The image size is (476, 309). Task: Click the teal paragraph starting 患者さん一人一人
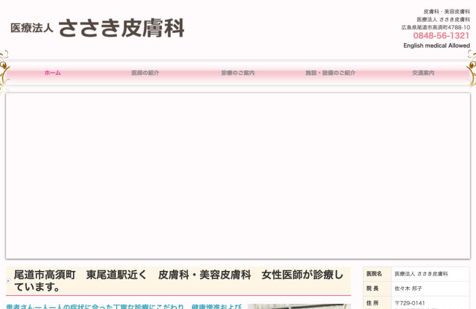point(124,306)
